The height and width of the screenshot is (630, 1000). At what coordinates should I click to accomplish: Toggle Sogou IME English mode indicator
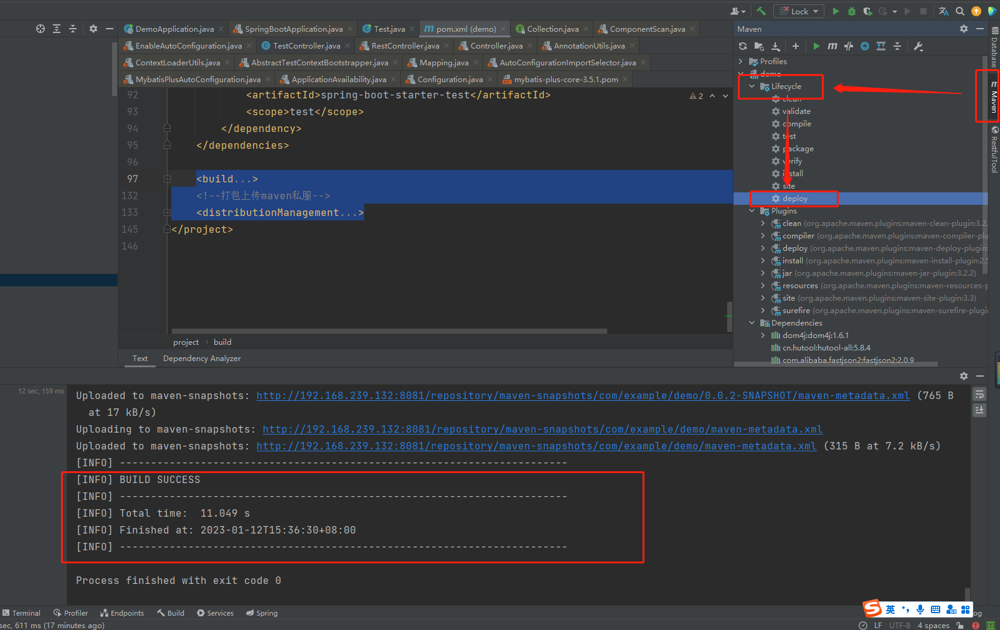[890, 609]
